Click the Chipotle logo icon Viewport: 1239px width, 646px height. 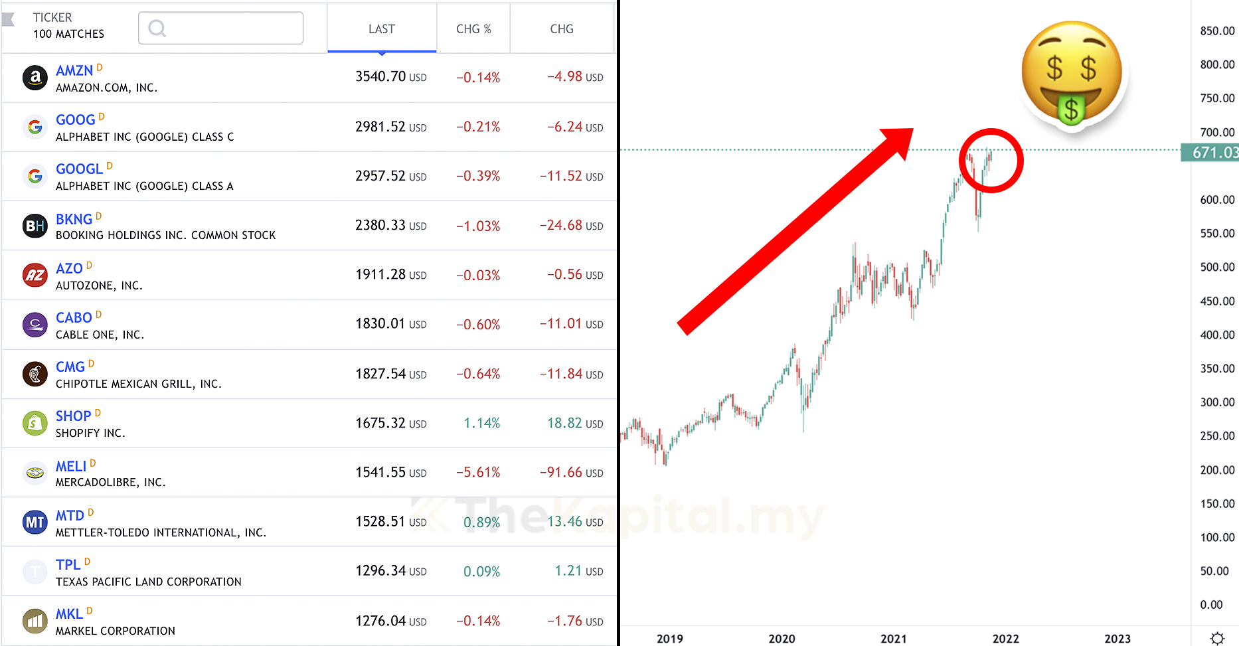pos(35,374)
